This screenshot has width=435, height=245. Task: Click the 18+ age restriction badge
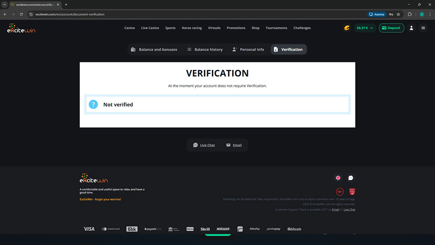coord(340,192)
